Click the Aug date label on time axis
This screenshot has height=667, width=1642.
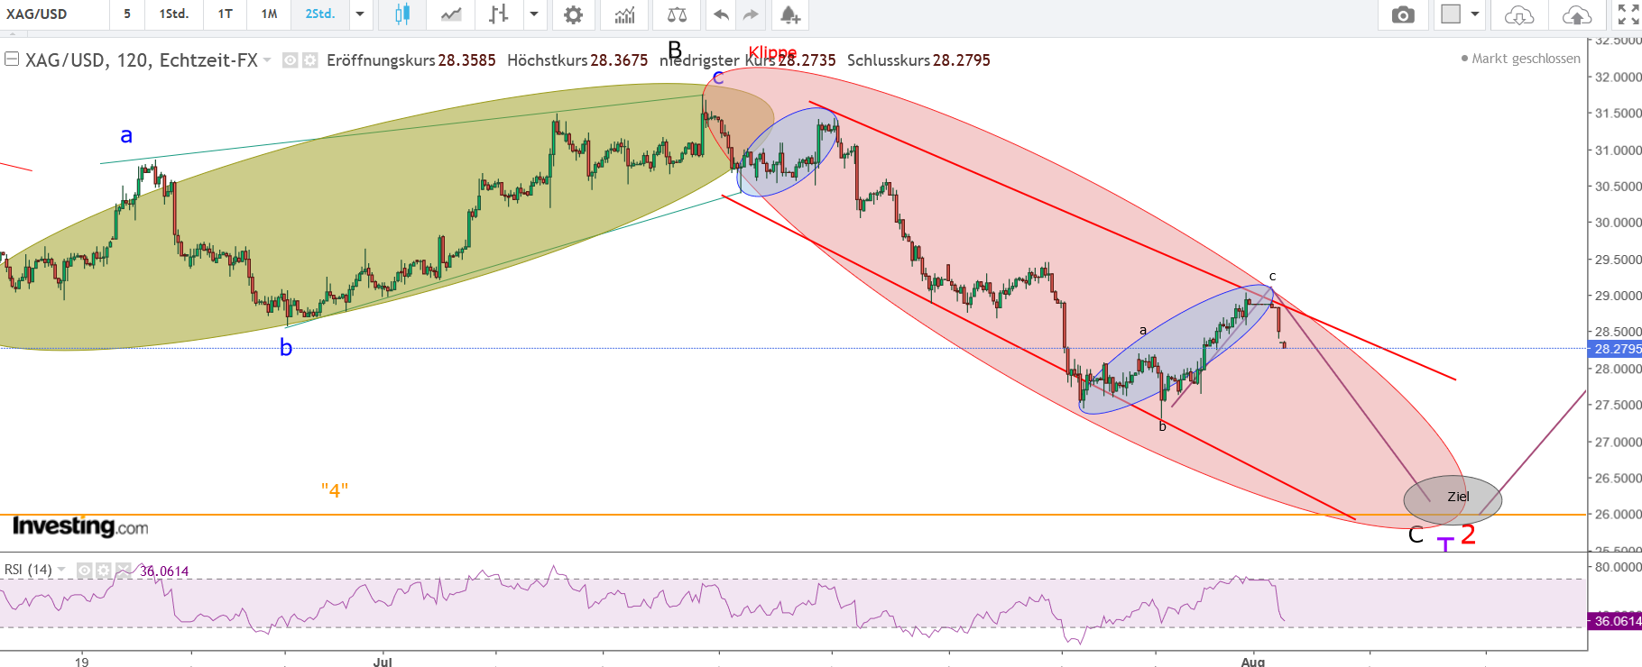point(1253,662)
